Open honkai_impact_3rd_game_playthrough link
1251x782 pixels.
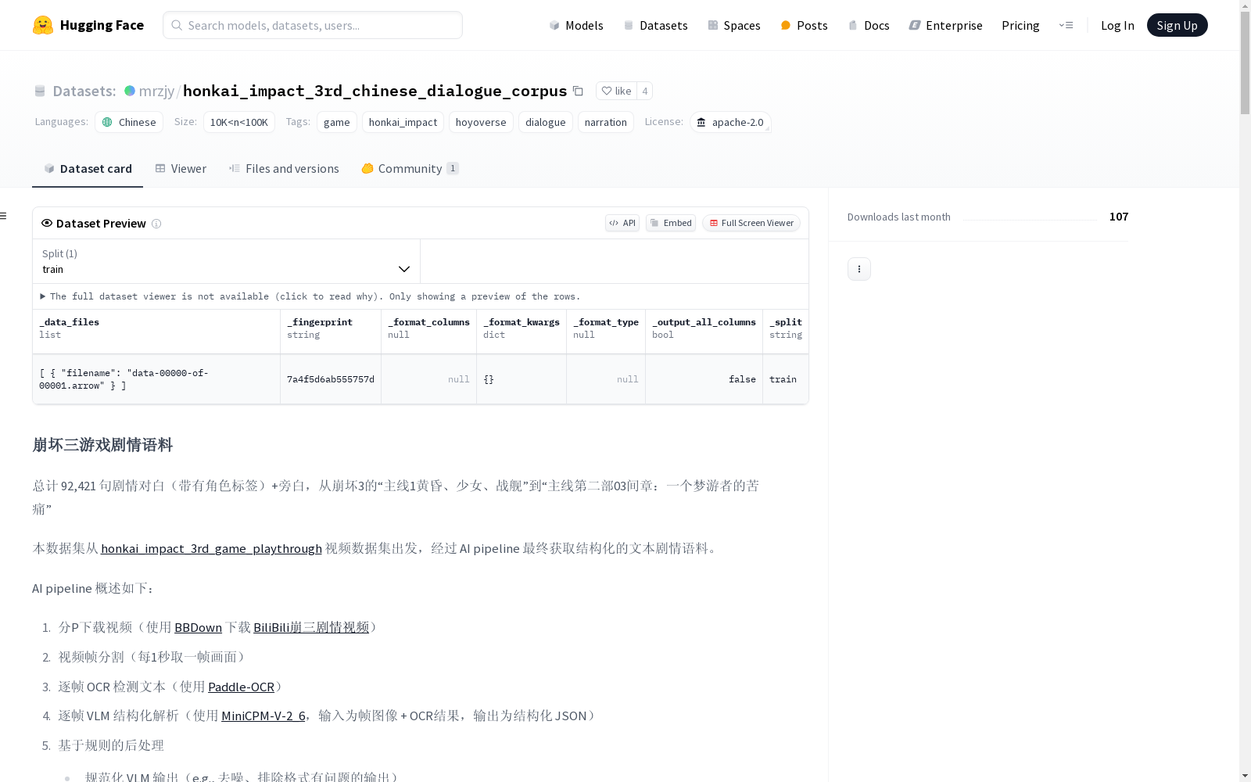(x=211, y=548)
